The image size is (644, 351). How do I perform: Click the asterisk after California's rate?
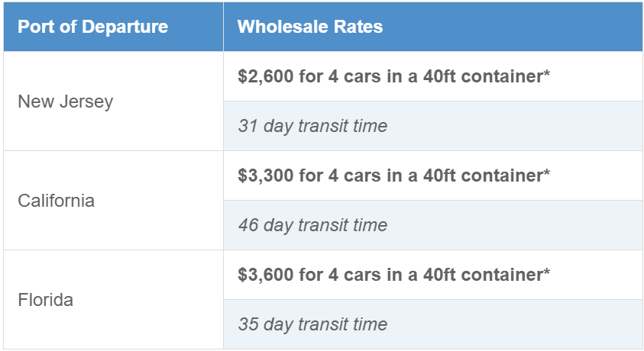point(546,174)
